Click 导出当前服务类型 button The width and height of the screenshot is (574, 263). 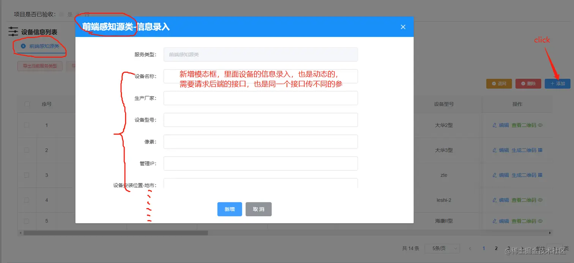click(x=40, y=66)
